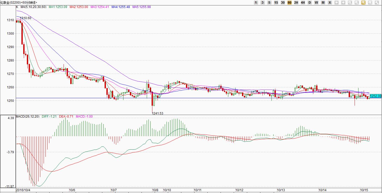Click the 10/8 date label
This screenshot has width=382, height=193.
pos(155,190)
